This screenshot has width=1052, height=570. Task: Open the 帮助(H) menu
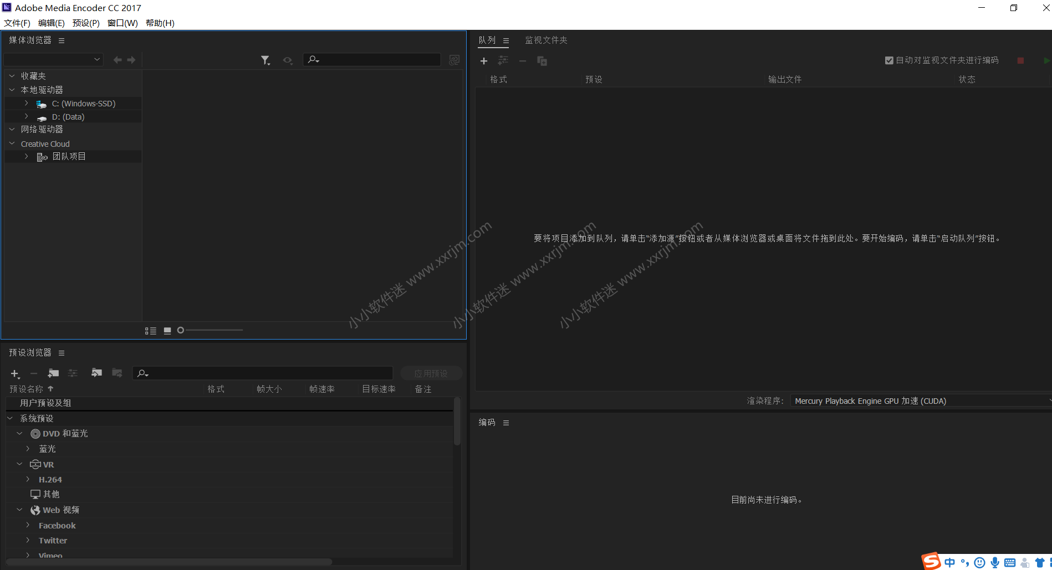[160, 23]
